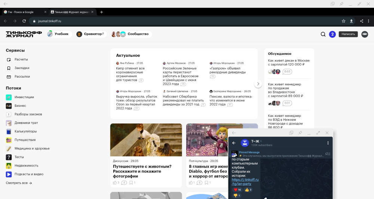Open comments on pets travel article
This screenshot has width=374, height=199.
click(124, 183)
